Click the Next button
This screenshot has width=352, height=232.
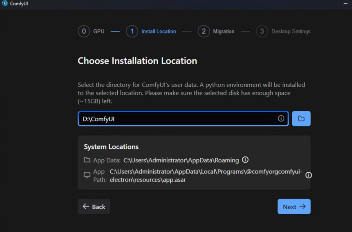click(294, 206)
